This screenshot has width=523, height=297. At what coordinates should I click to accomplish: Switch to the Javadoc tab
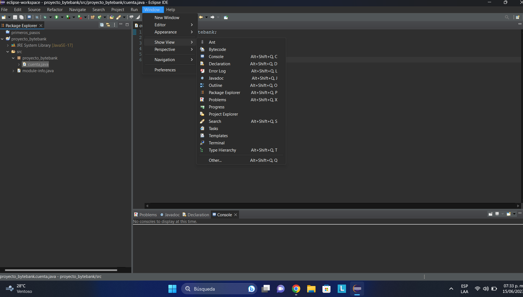coord(170,215)
